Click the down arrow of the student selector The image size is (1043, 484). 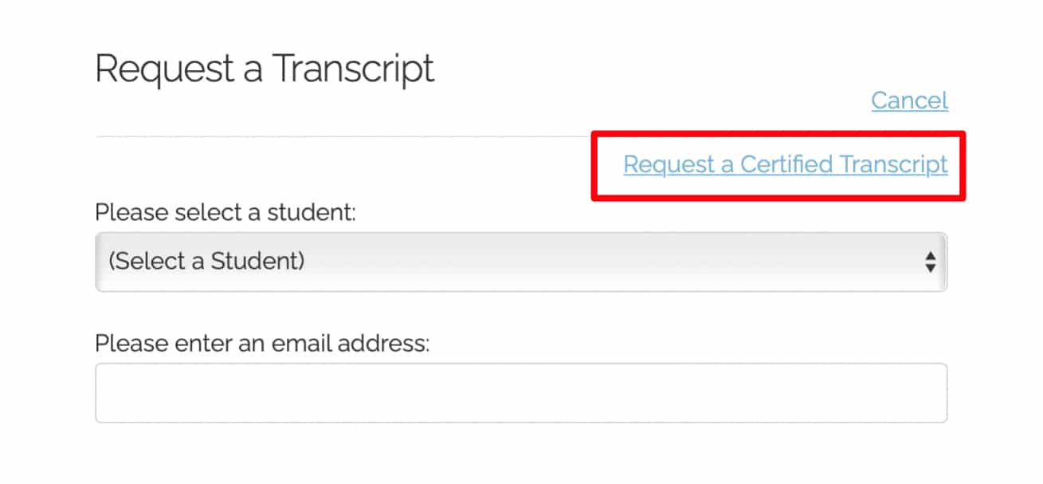930,267
